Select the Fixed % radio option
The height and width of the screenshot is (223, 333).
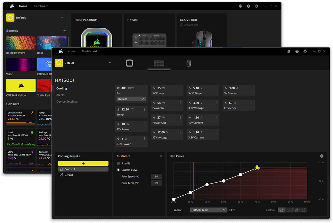tap(118, 164)
